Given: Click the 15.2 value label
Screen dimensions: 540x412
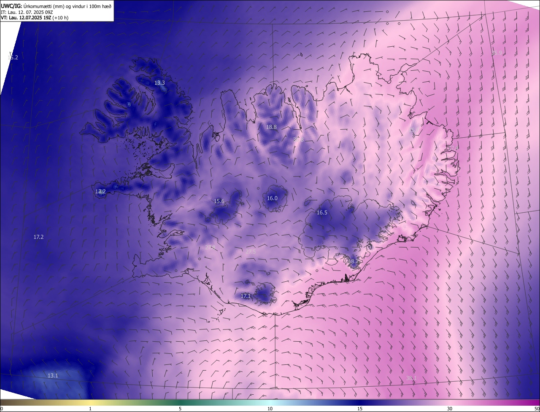Looking at the screenshot, I should tap(13, 57).
